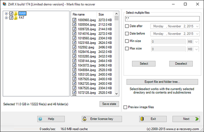
Task: Click the file list scroll down arrow
Action: coord(116,93)
